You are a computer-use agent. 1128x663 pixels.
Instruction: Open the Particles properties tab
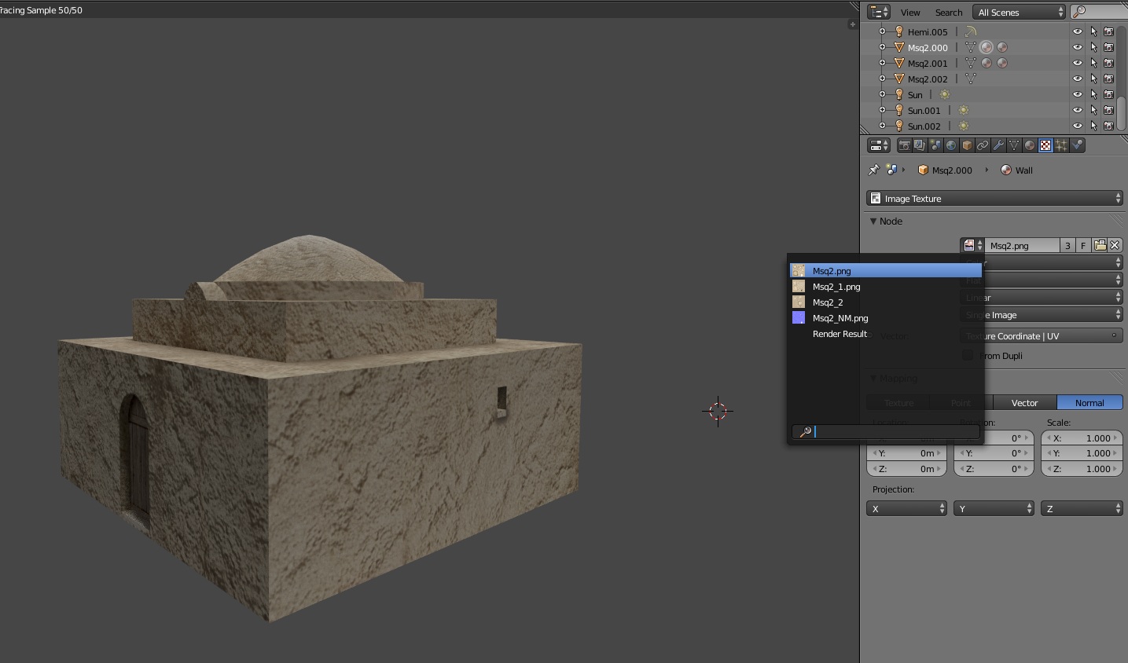tap(1061, 145)
